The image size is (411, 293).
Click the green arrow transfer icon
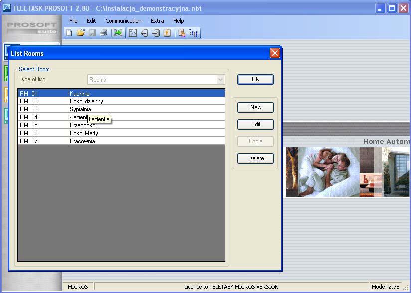point(118,33)
